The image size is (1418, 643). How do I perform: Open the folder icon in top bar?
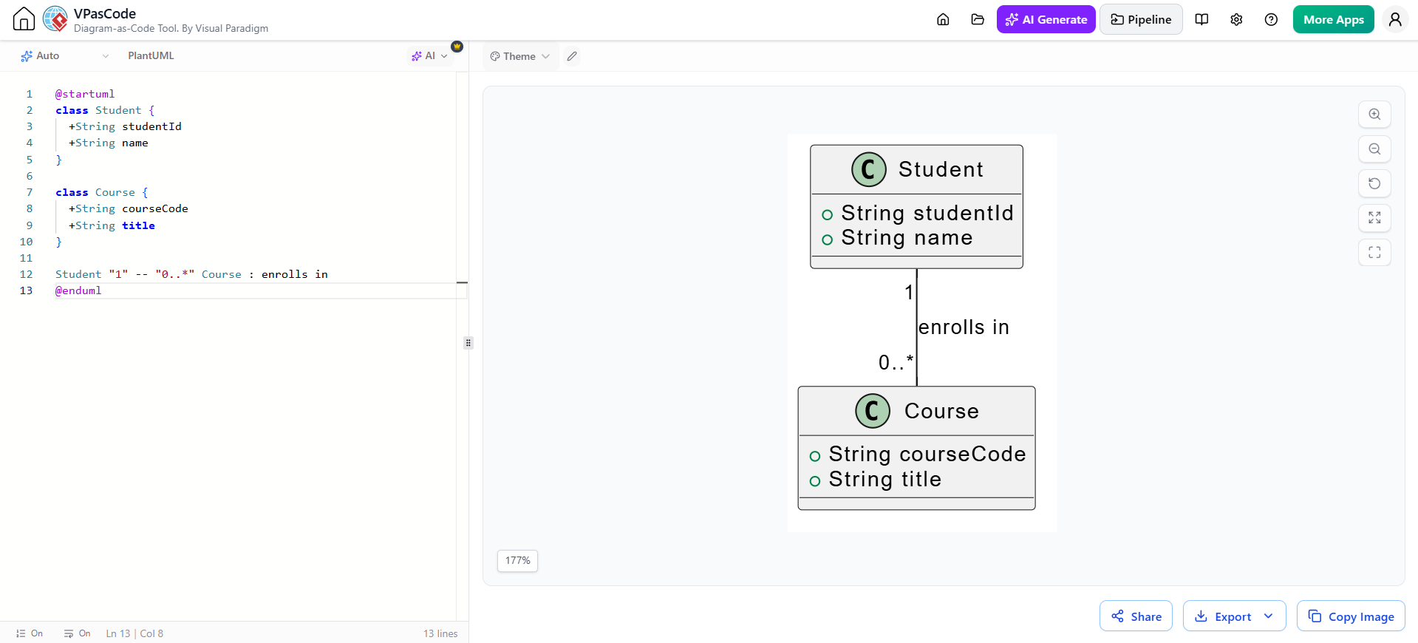point(978,19)
